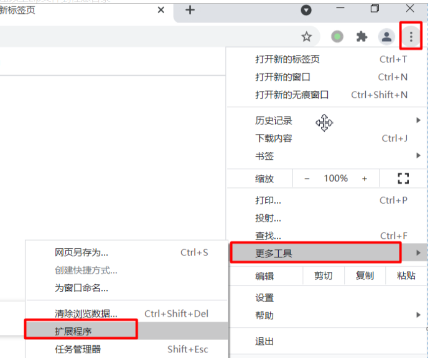Click the 编辑 label

tap(264, 276)
